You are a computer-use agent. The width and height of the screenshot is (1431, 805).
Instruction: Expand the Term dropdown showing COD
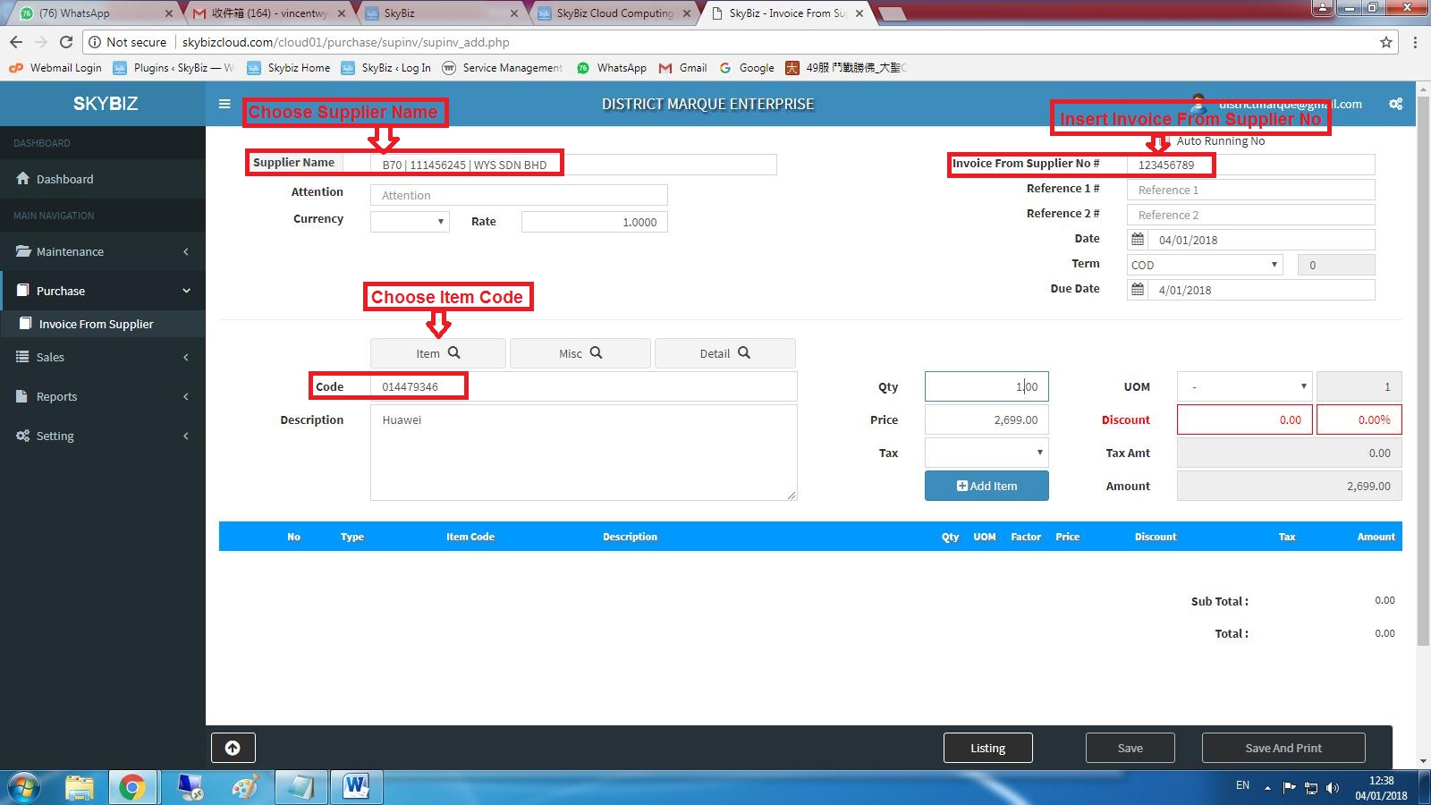(x=1204, y=265)
